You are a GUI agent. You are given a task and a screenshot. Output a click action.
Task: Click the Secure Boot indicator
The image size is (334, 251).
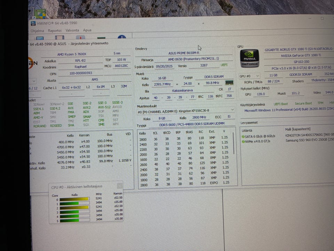(x=303, y=103)
